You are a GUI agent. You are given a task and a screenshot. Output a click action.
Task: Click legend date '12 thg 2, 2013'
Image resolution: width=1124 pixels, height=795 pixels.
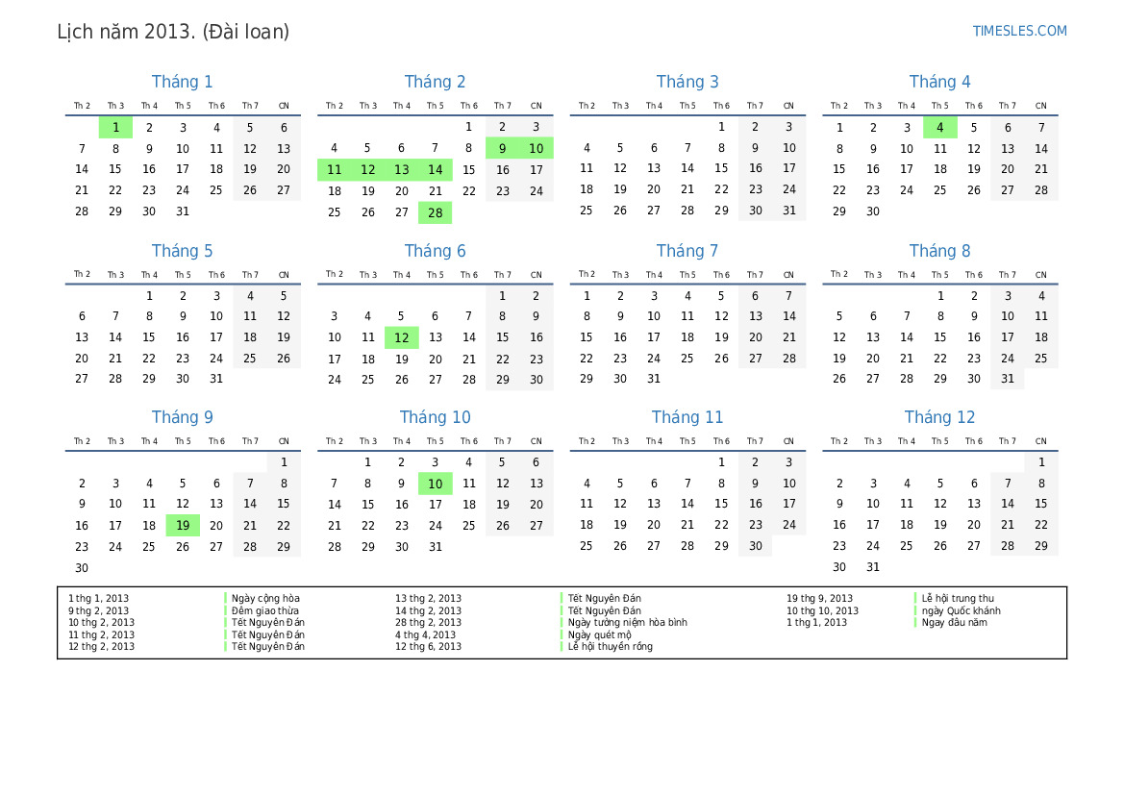(101, 647)
